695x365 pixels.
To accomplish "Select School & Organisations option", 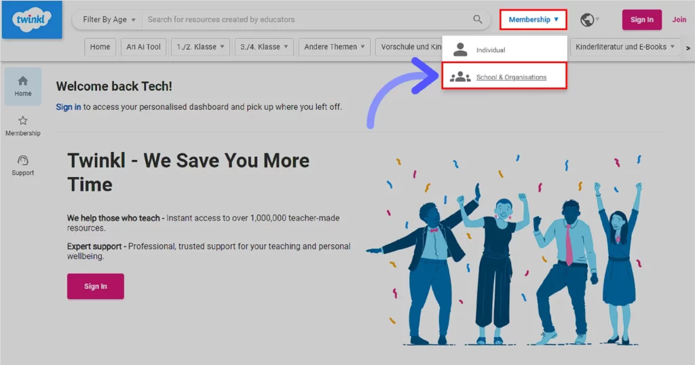I will pyautogui.click(x=504, y=76).
